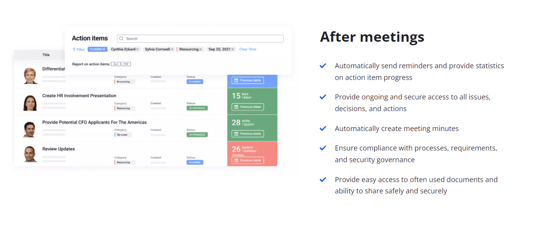This screenshot has height=225, width=537.
Task: Click the magnifier icon in the search bar
Action: point(121,39)
